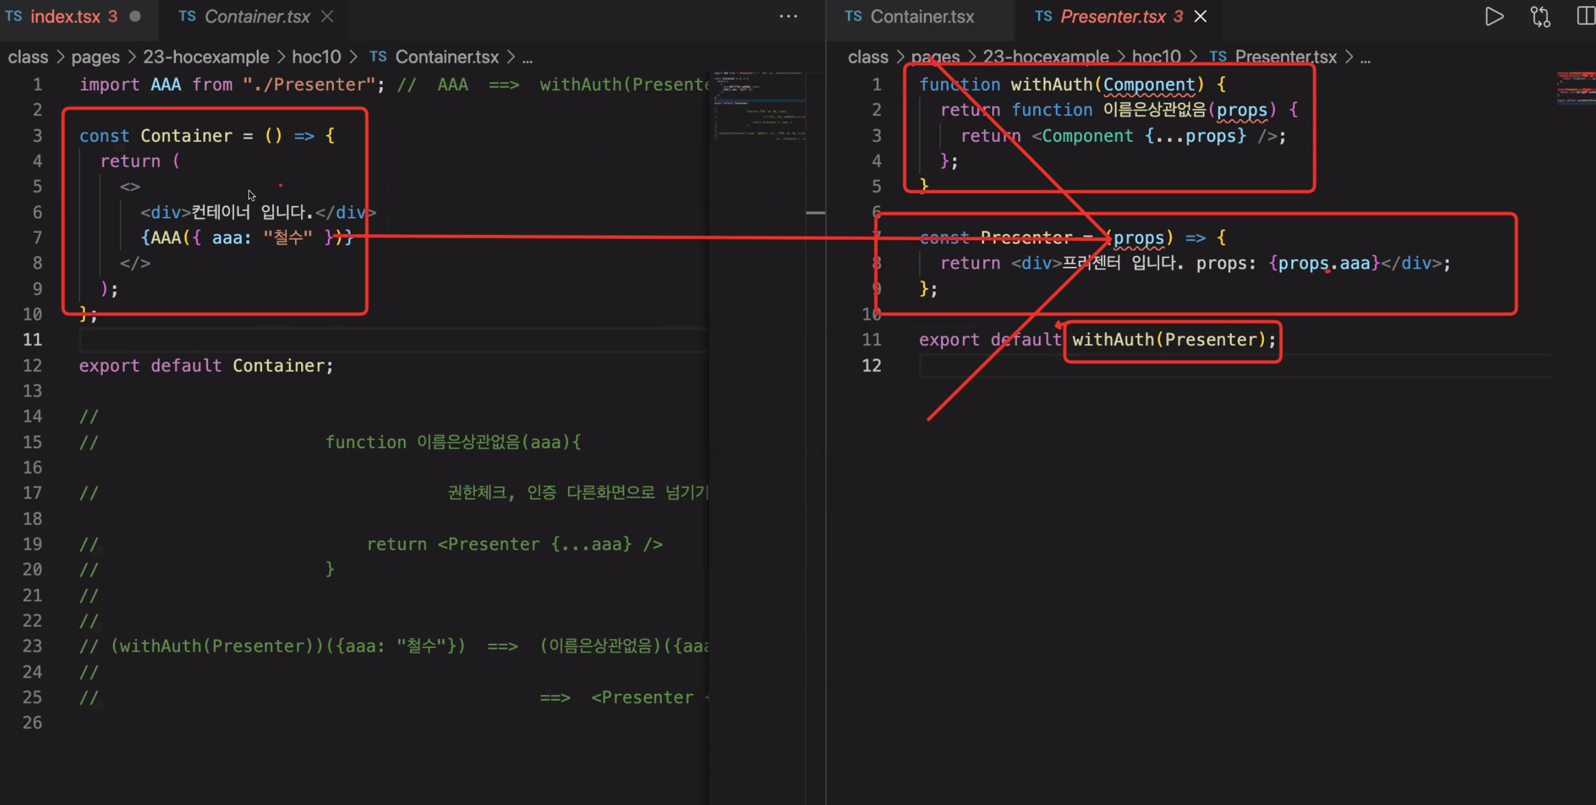Screen dimensions: 1596x805
Task: Open changes compare icon in editor toolbar
Action: point(1539,16)
